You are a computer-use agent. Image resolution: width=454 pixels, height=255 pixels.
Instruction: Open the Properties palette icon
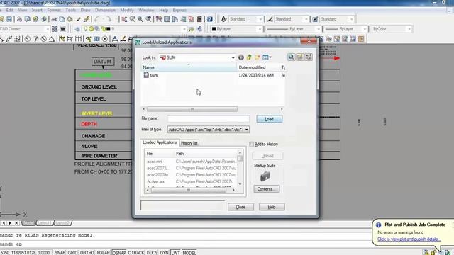[159, 19]
